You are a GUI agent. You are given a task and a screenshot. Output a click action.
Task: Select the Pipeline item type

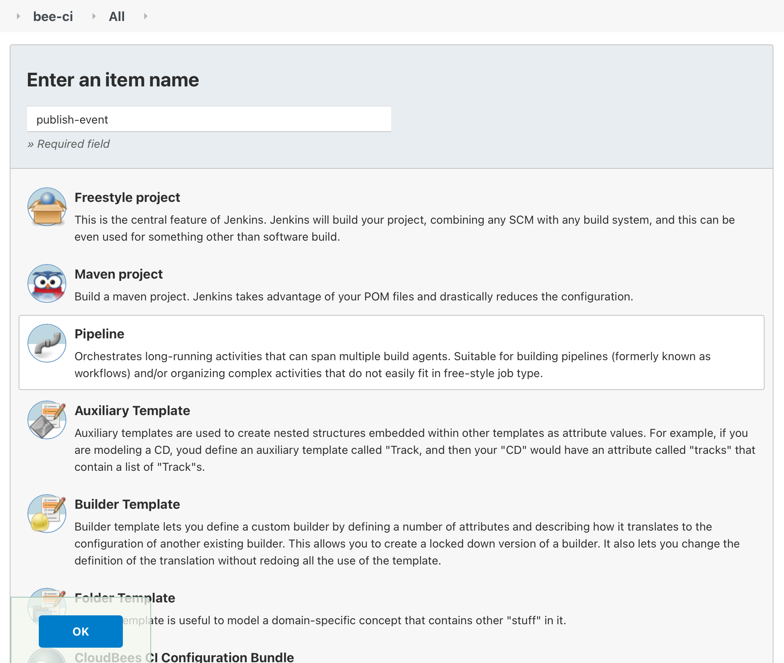(99, 334)
